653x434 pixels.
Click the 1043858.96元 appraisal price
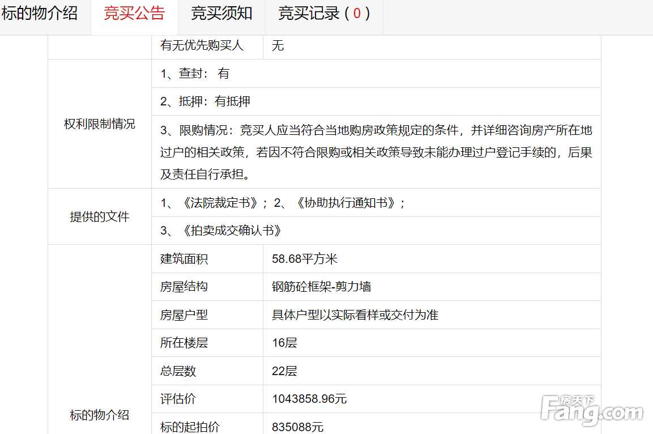coord(309,399)
